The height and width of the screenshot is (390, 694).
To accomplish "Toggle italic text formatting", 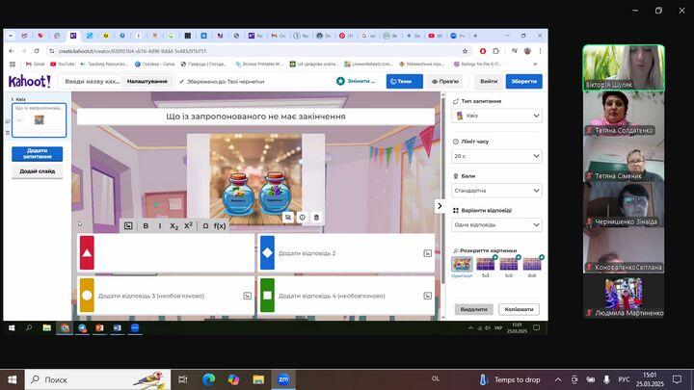I will coord(160,226).
